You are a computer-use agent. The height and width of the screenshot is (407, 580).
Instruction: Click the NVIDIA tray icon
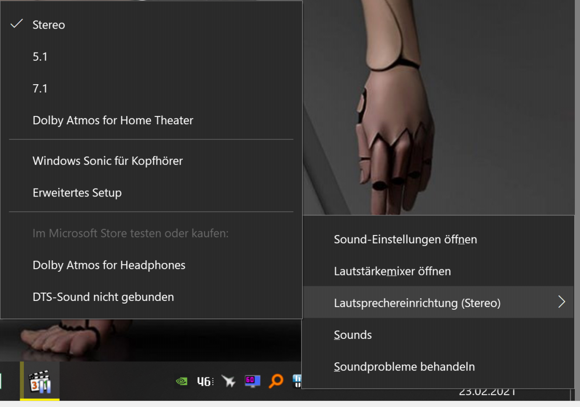[x=182, y=381]
